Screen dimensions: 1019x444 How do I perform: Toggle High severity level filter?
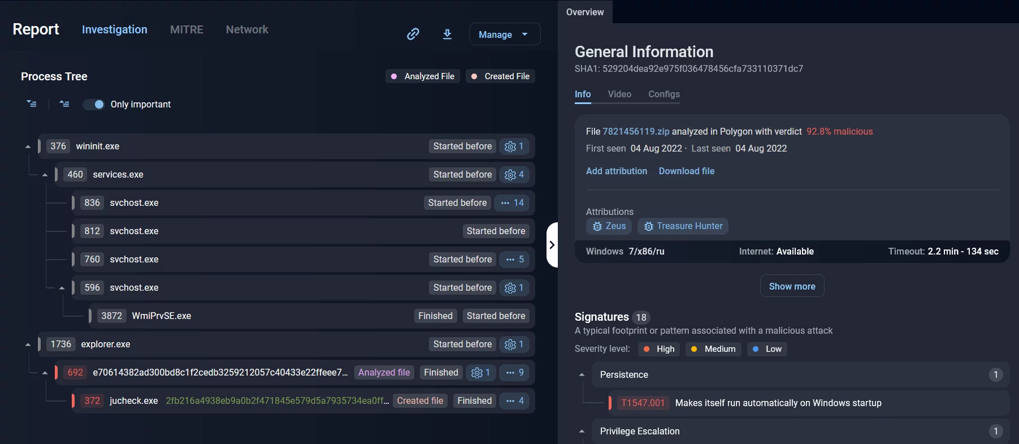tap(659, 349)
